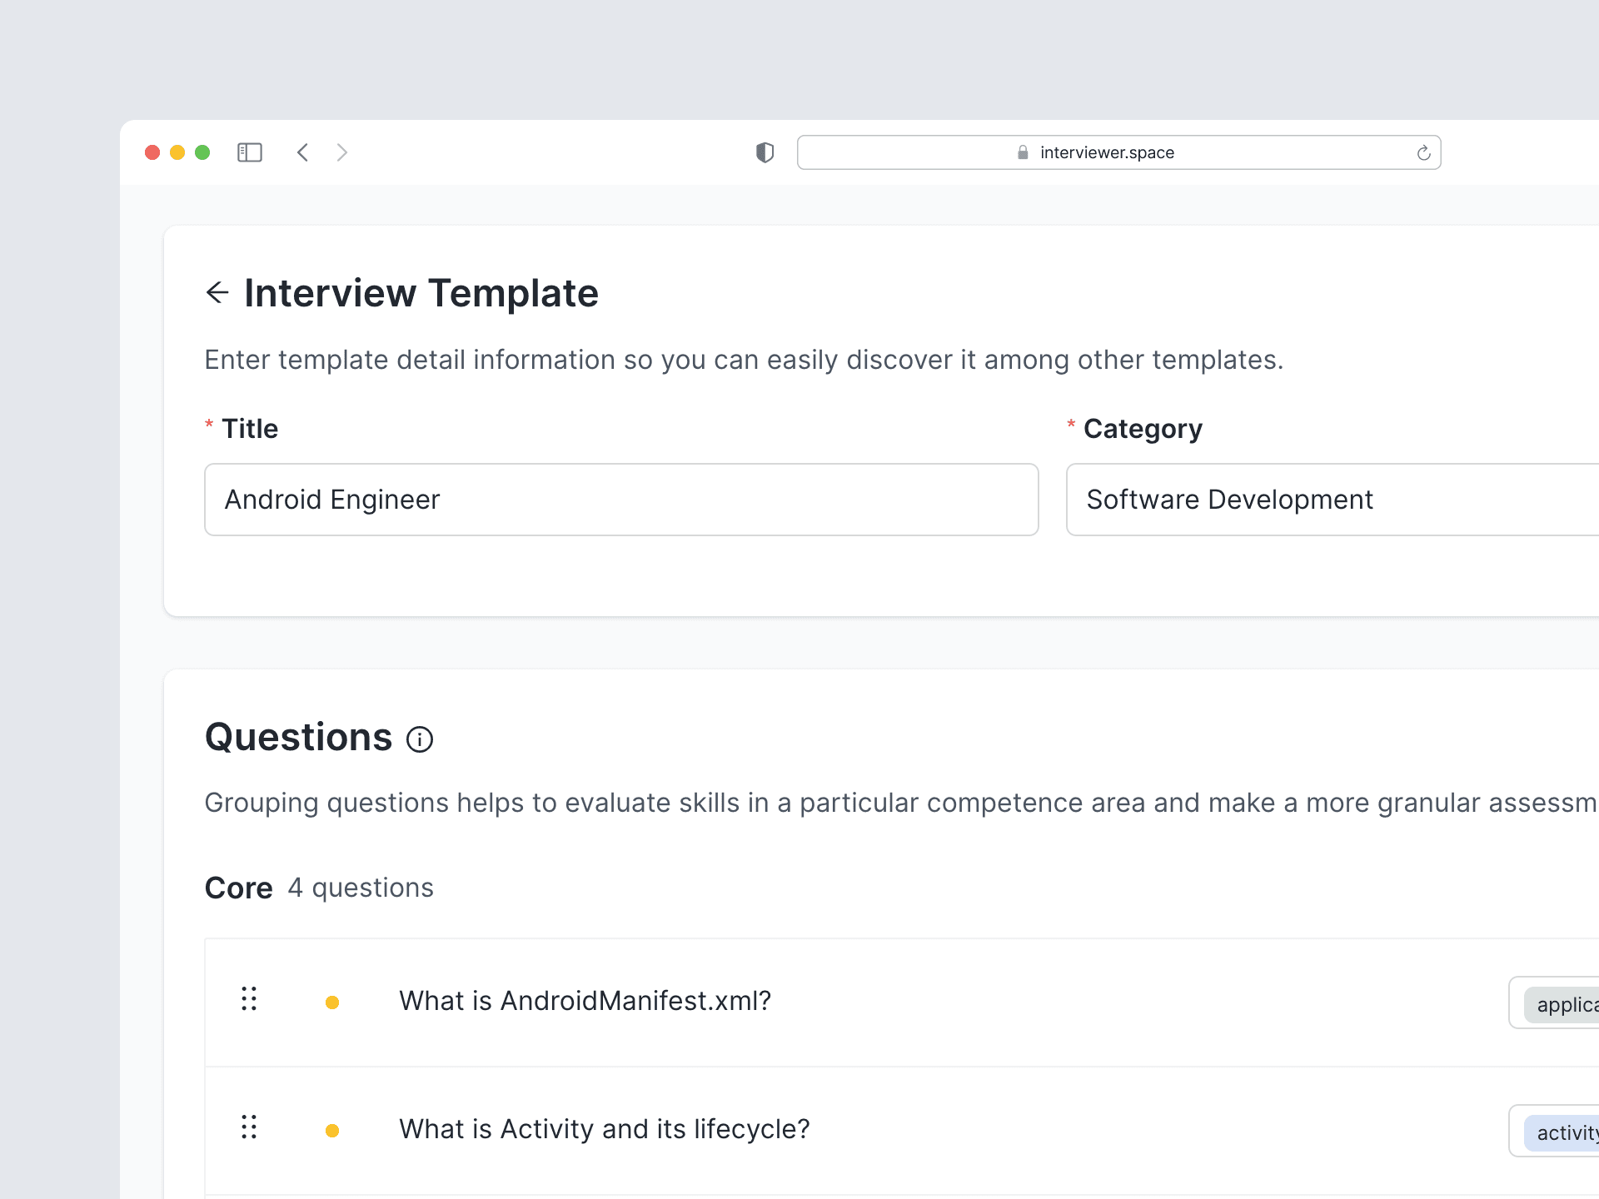Click the lock icon in address bar

tap(1023, 152)
